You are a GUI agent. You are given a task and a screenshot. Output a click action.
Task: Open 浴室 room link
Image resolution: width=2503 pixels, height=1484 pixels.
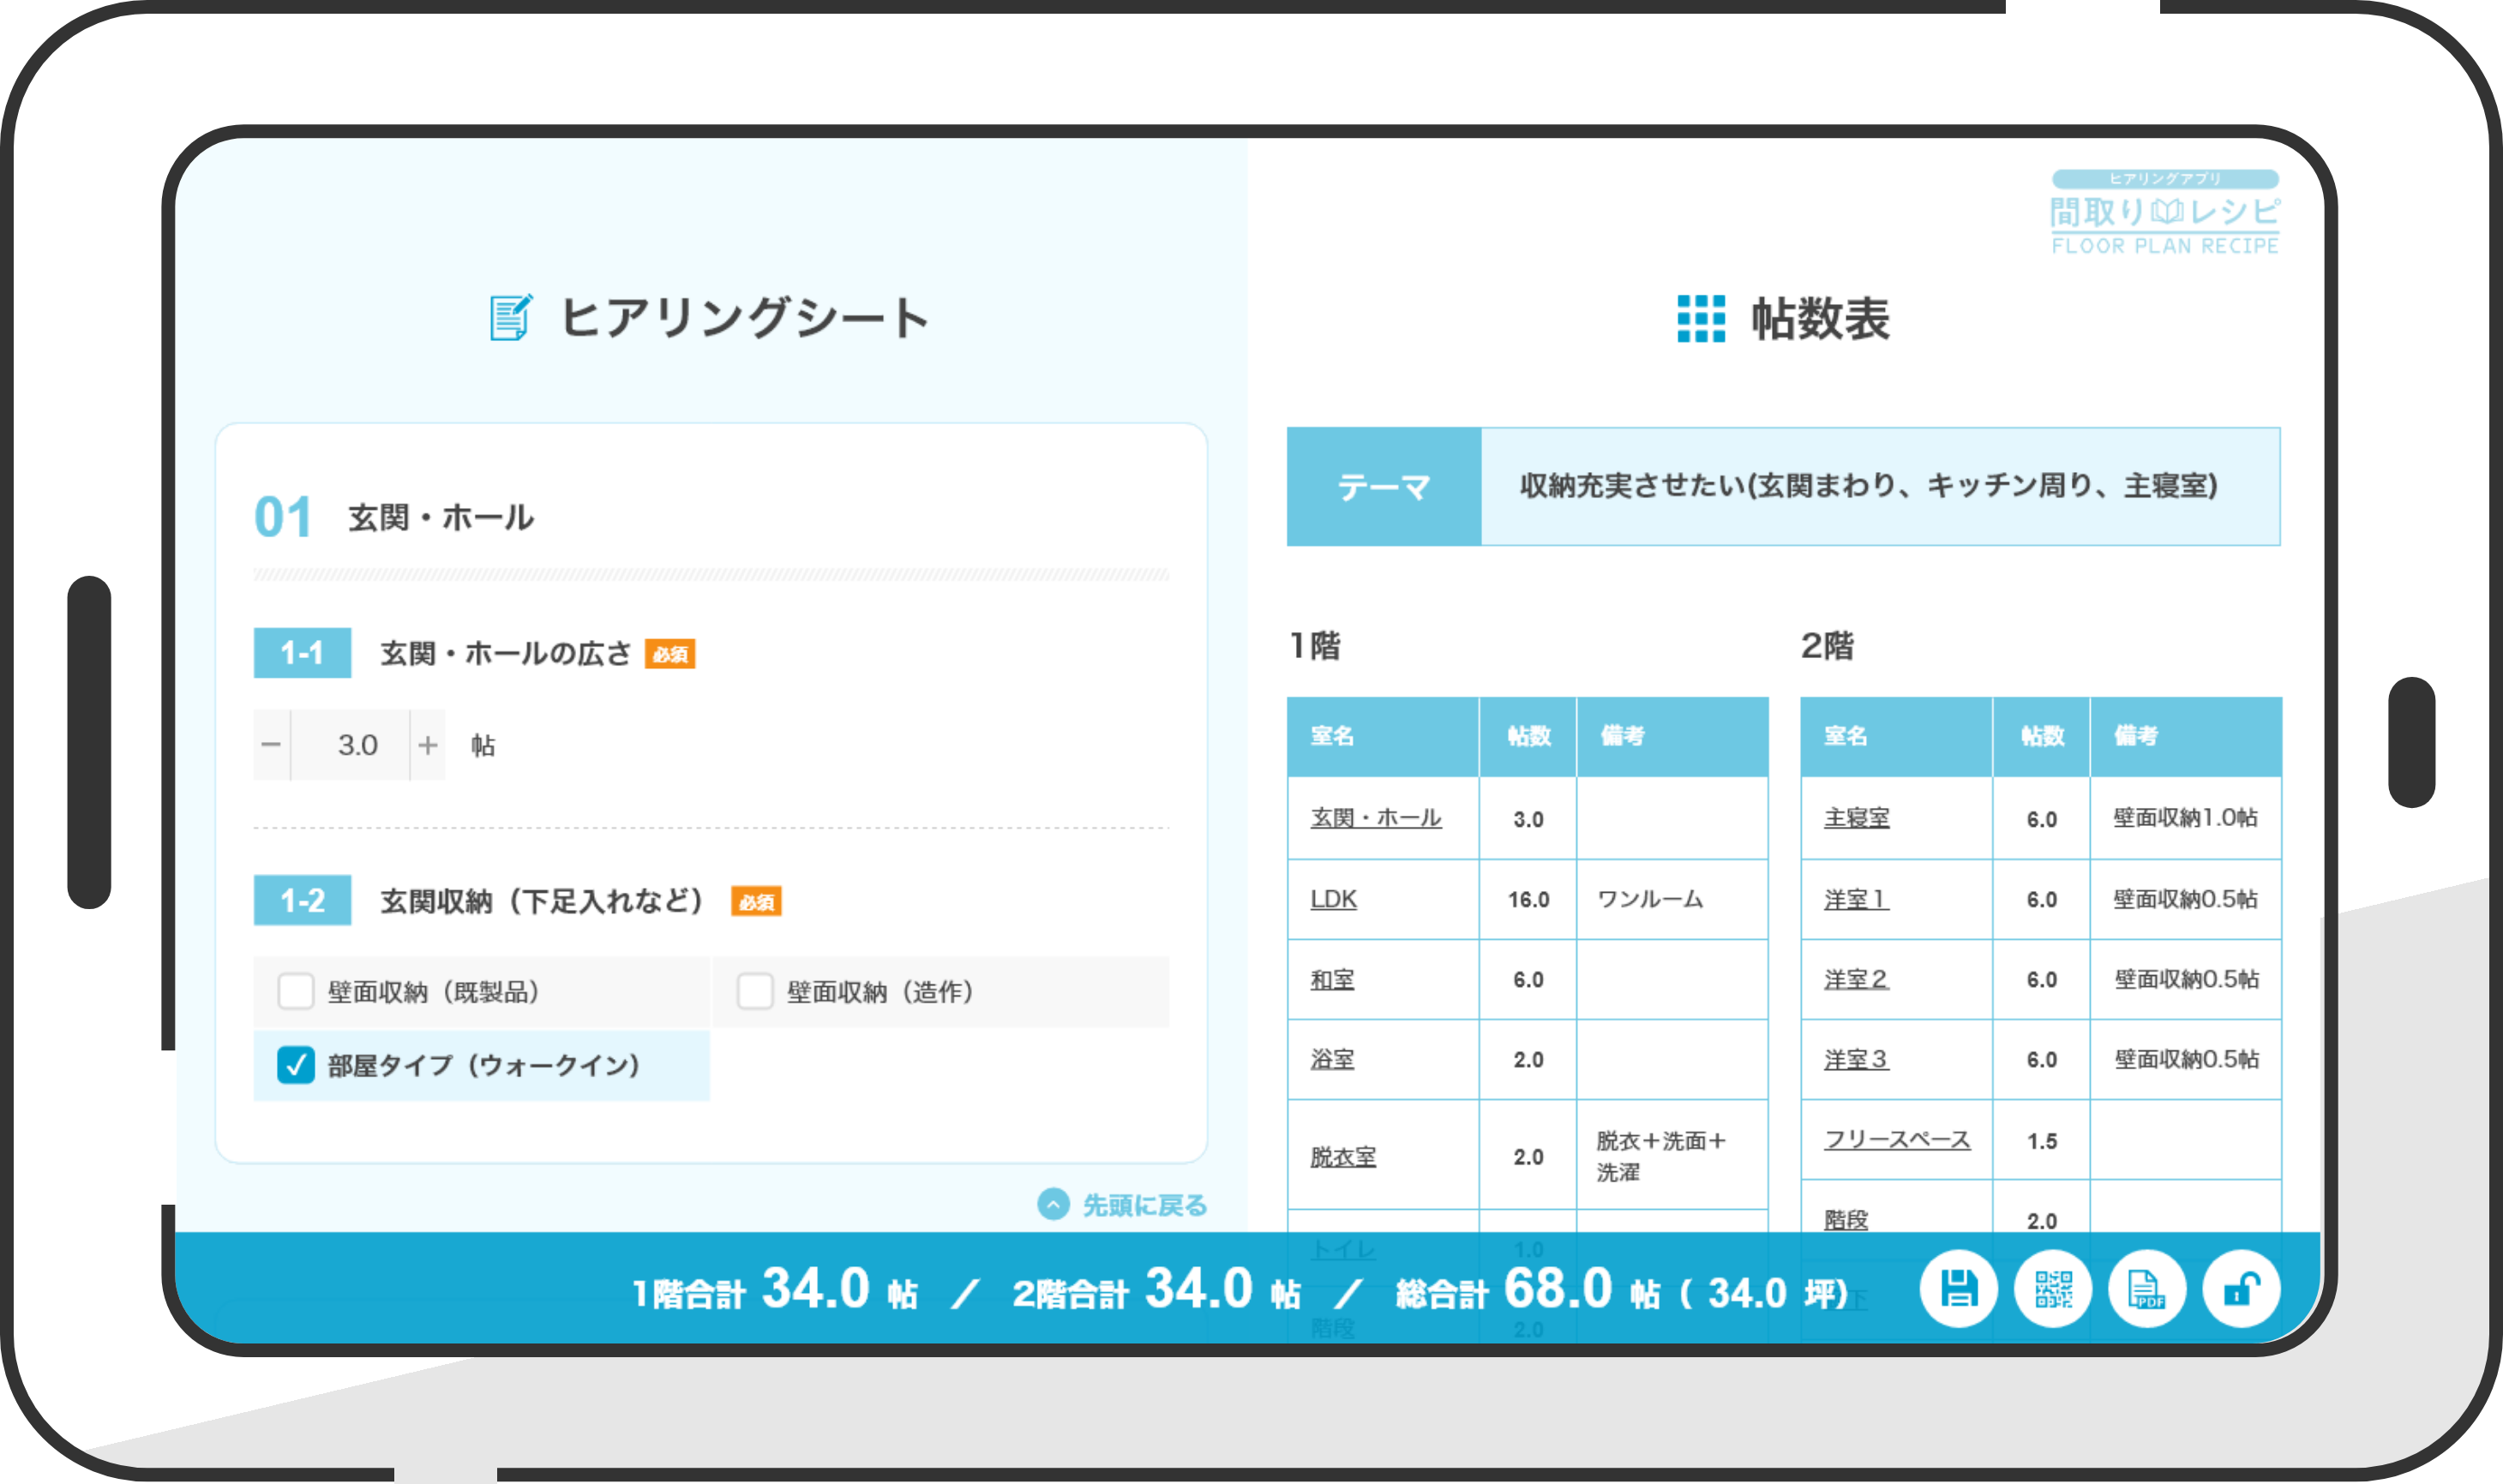1333,1059
